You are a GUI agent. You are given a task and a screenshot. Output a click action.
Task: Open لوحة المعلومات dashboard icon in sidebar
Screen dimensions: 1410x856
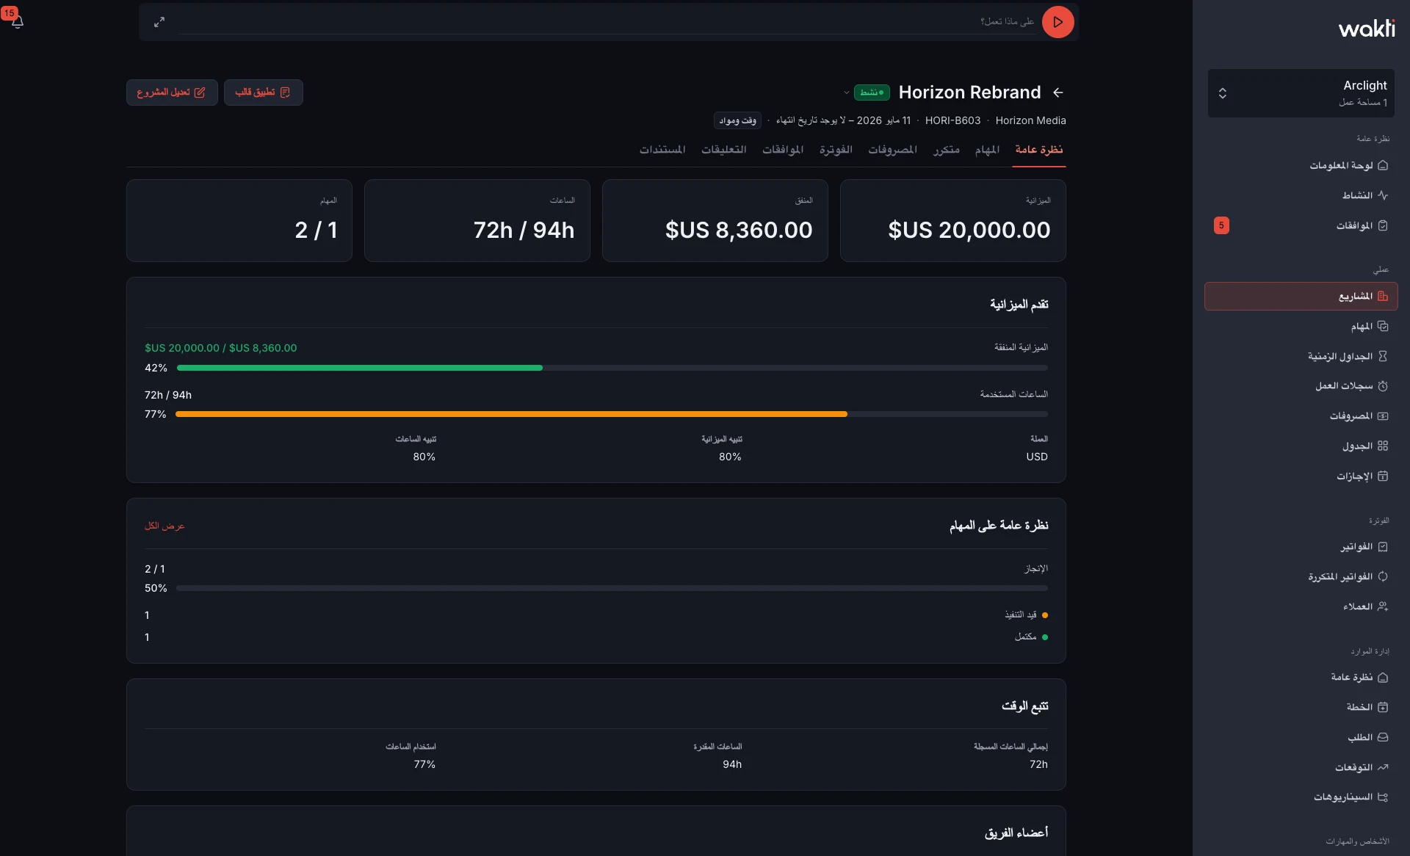(x=1383, y=166)
